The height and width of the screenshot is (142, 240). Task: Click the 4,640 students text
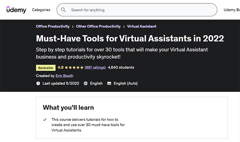pos(121,67)
